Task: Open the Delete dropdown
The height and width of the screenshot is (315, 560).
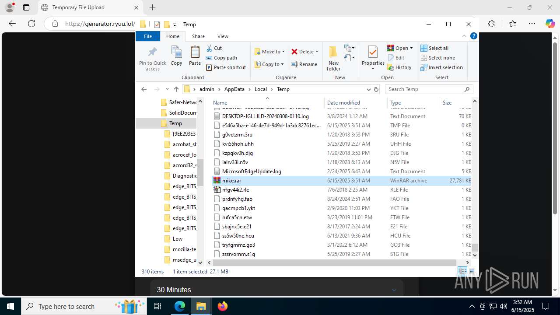Action: [305, 52]
